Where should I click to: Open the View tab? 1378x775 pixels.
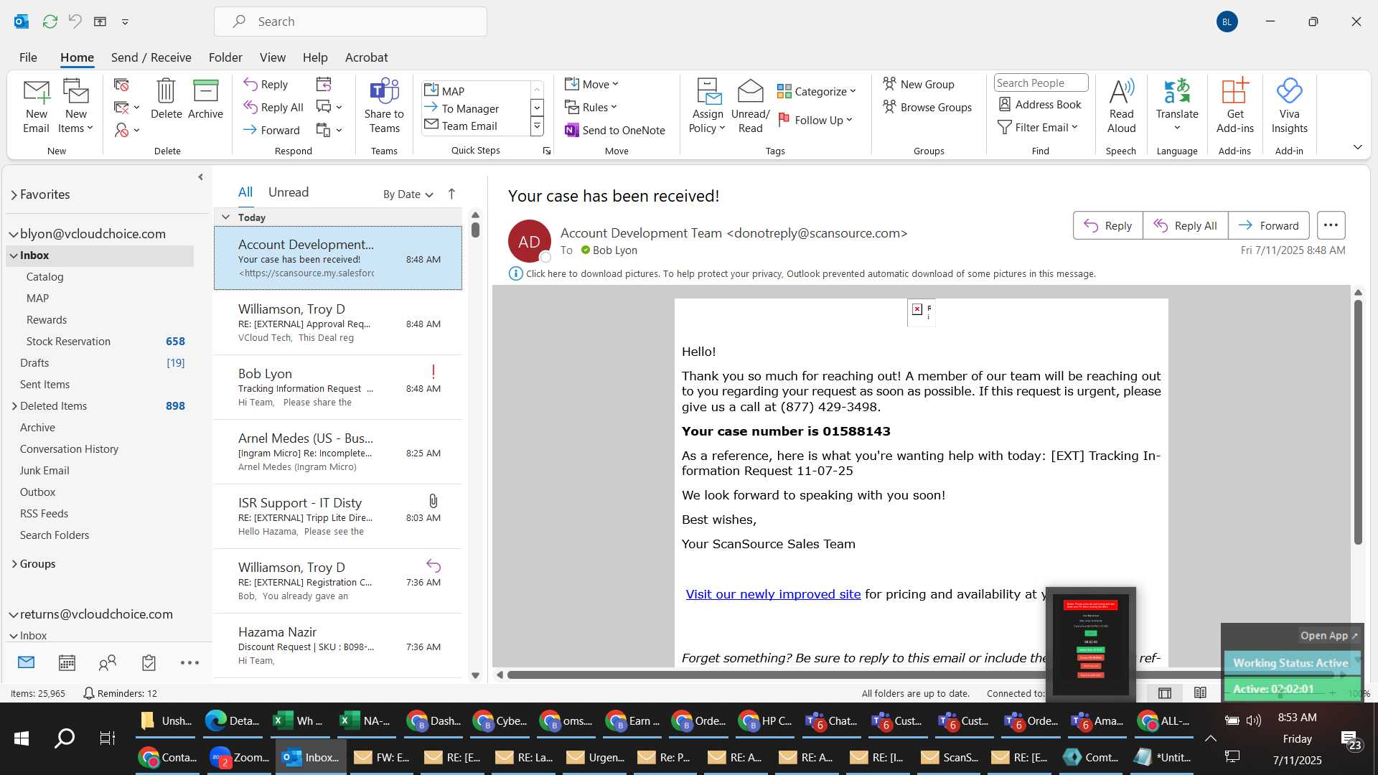272,57
